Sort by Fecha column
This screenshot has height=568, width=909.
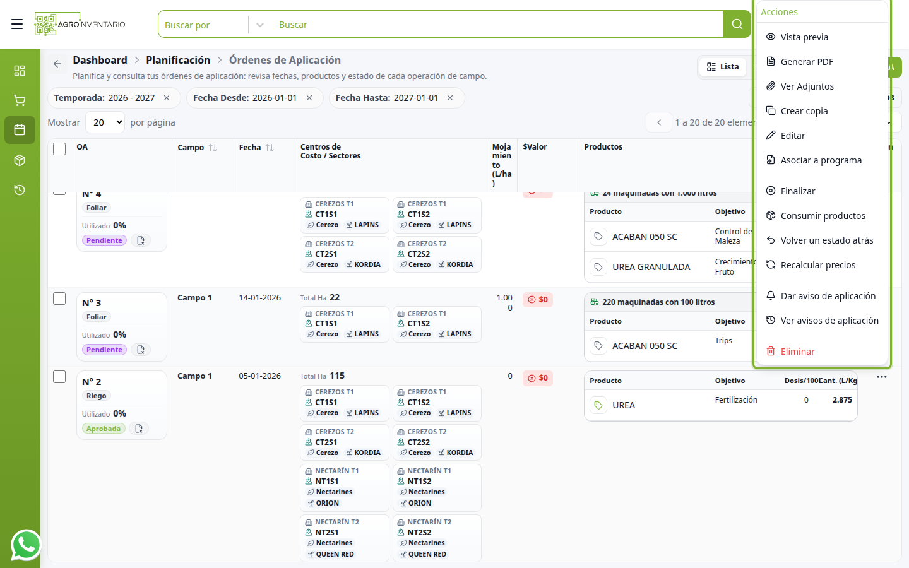270,148
